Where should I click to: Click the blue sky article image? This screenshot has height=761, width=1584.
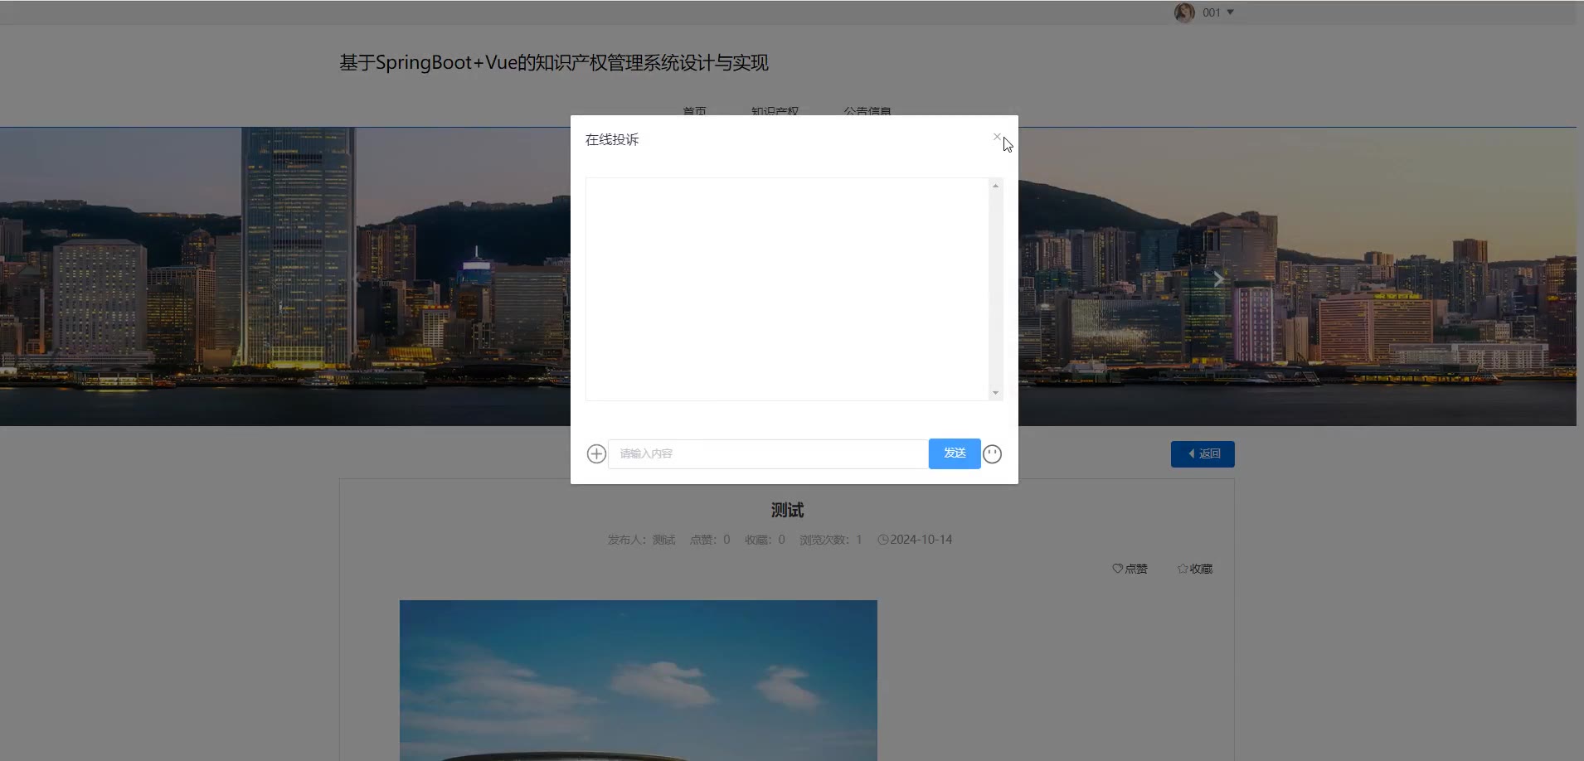coord(638,680)
